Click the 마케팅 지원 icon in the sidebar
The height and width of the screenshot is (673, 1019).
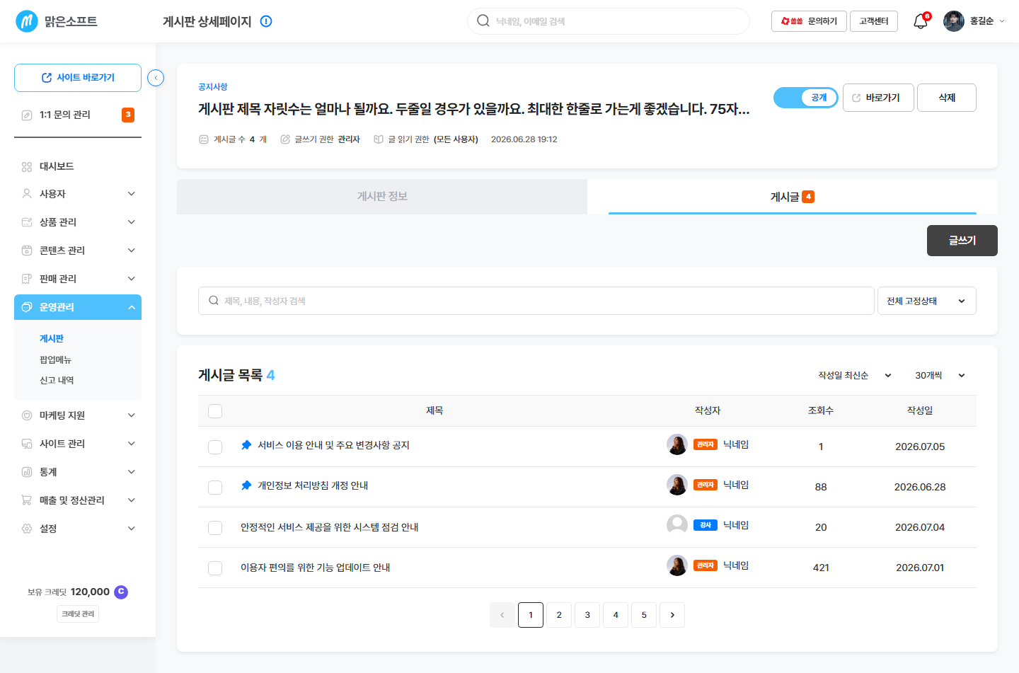click(x=27, y=415)
